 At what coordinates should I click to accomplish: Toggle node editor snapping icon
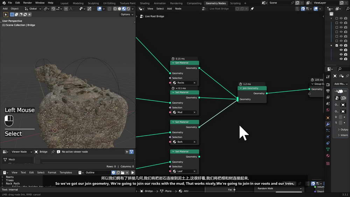[x=303, y=9]
